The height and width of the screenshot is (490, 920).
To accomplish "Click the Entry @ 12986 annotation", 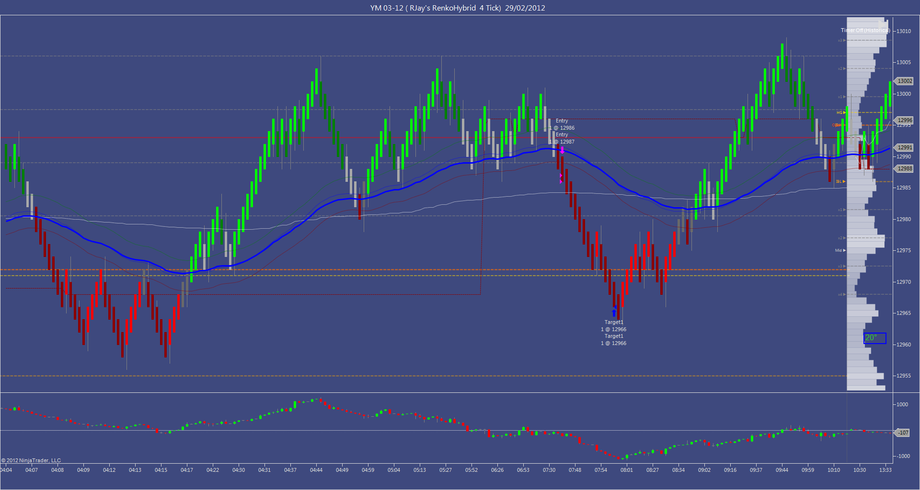I will coord(562,124).
